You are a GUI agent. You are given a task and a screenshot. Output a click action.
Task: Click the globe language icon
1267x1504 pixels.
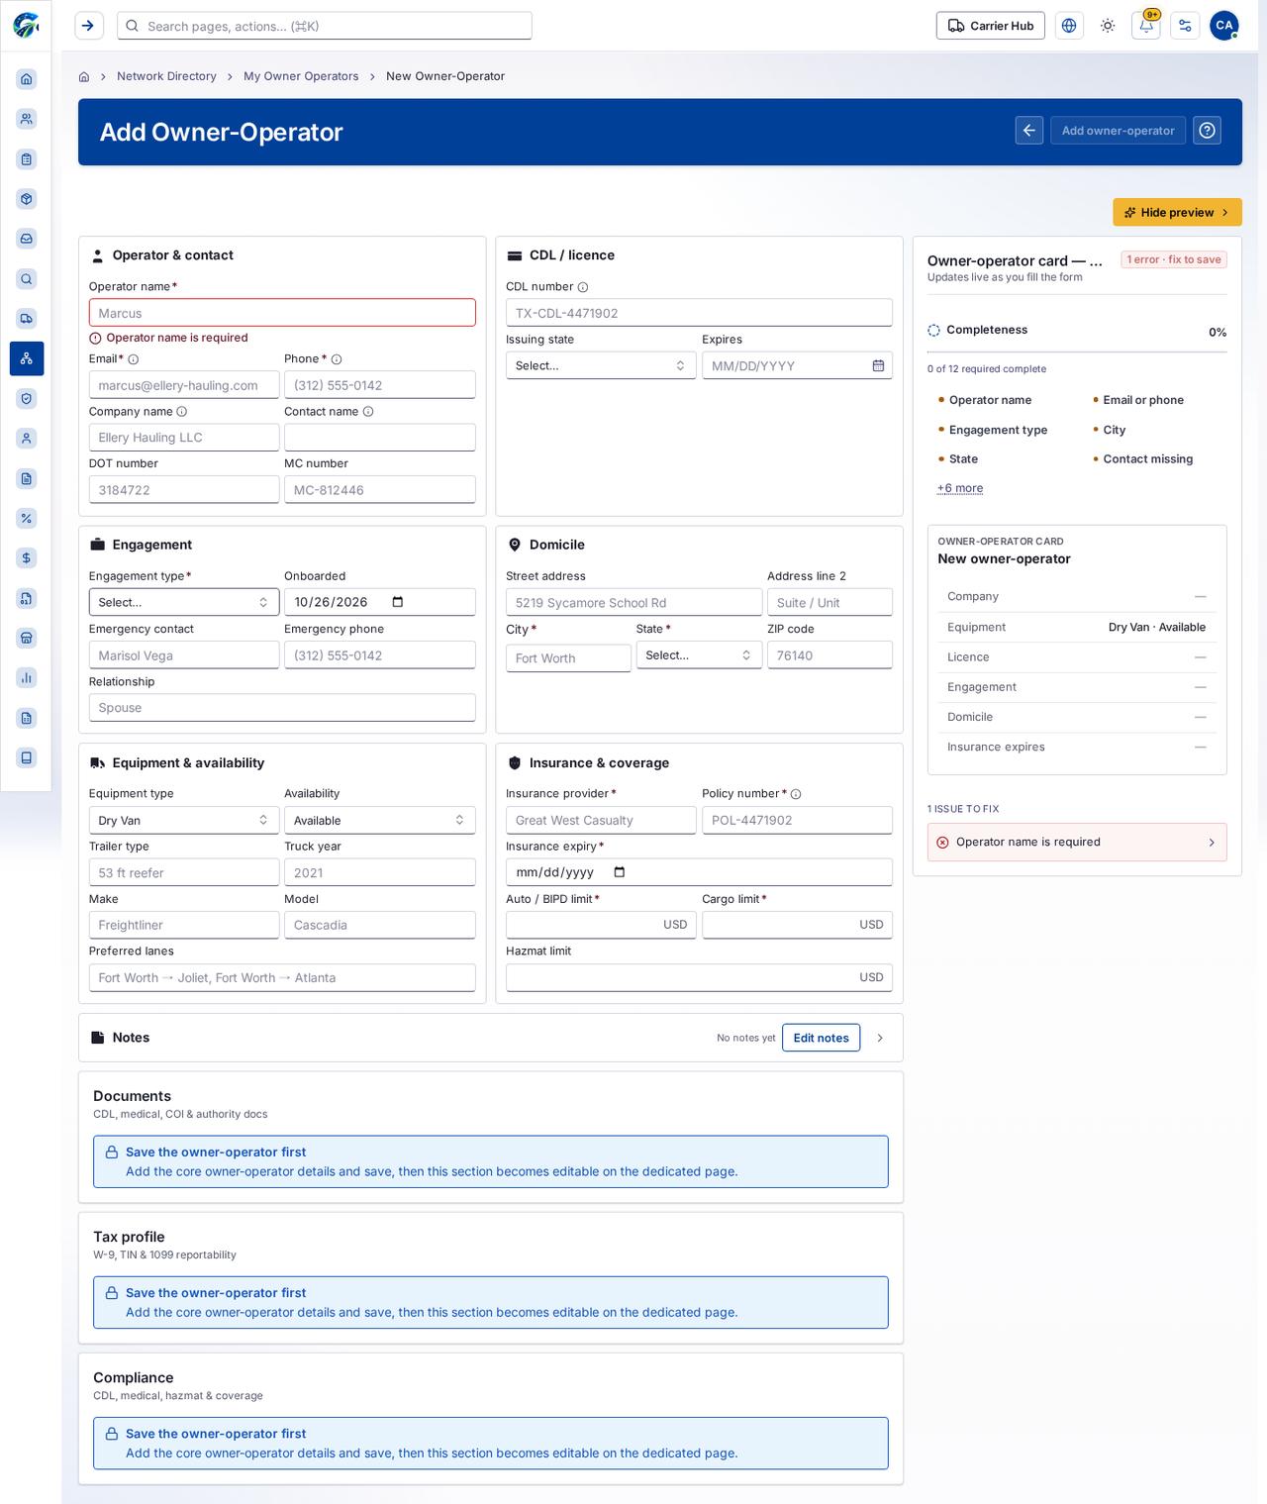point(1069,26)
